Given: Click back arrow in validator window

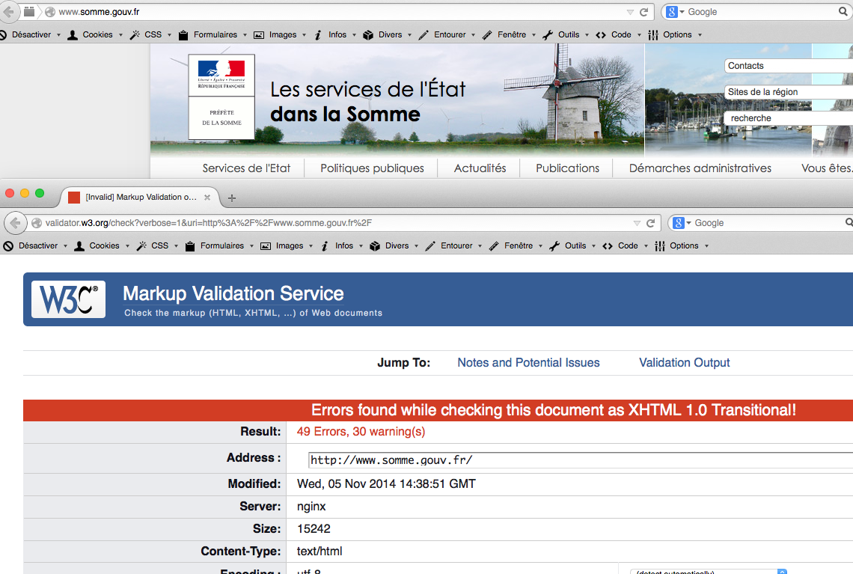Looking at the screenshot, I should (15, 222).
